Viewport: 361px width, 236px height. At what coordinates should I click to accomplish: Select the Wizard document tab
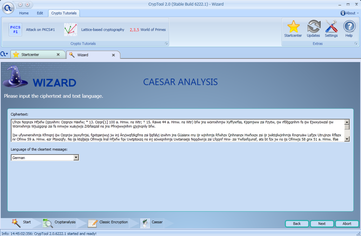point(93,55)
